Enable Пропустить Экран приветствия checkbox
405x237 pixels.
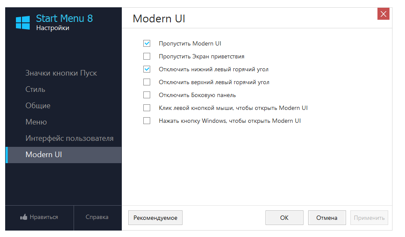click(147, 56)
